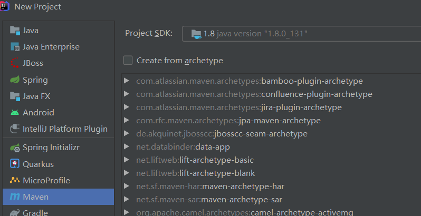
Task: Expand lift-archetype-blank node
Action: point(127,173)
